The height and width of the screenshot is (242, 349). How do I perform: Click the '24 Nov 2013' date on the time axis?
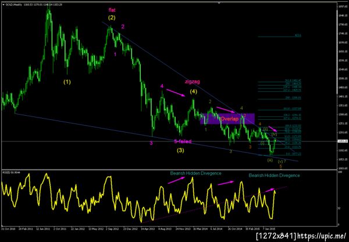(182, 229)
